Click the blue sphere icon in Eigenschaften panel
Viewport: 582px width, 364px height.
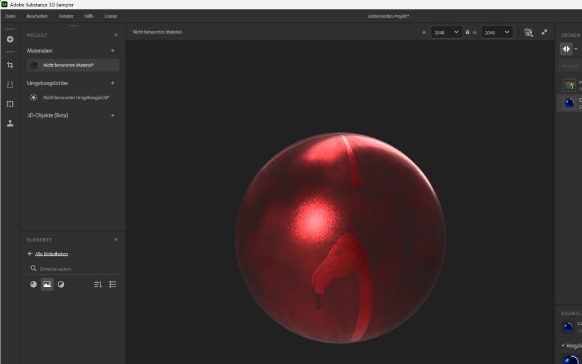[568, 327]
